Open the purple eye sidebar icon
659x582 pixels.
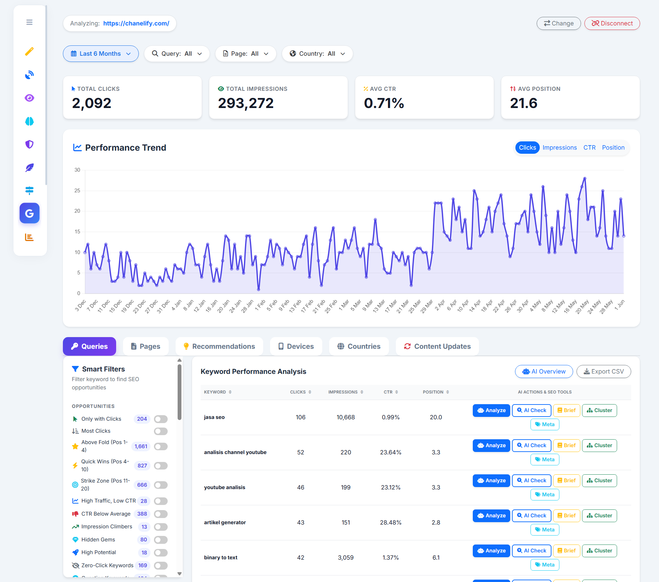pos(30,98)
